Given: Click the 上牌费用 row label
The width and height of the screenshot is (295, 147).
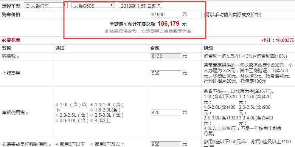Looking at the screenshot, I should tap(11, 73).
